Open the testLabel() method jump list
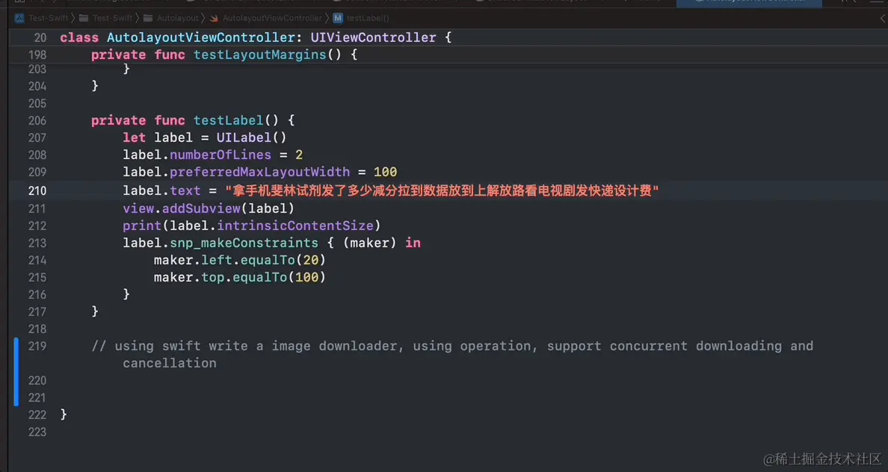This screenshot has width=888, height=472. tap(369, 18)
